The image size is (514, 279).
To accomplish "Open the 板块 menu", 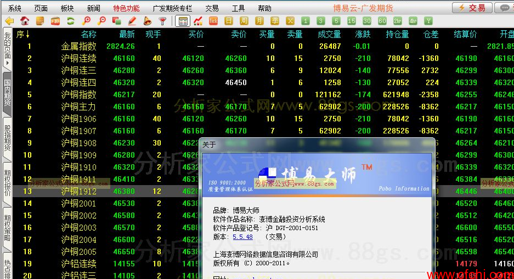I will pyautogui.click(x=67, y=8).
